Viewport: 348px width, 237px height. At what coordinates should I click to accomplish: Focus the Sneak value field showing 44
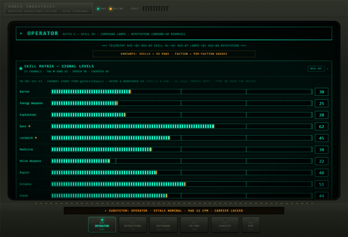coord(322,195)
